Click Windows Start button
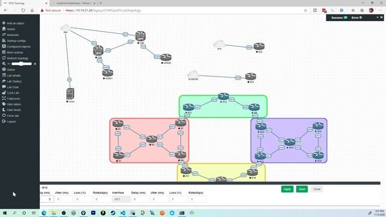386x217 pixels. click(x=5, y=213)
